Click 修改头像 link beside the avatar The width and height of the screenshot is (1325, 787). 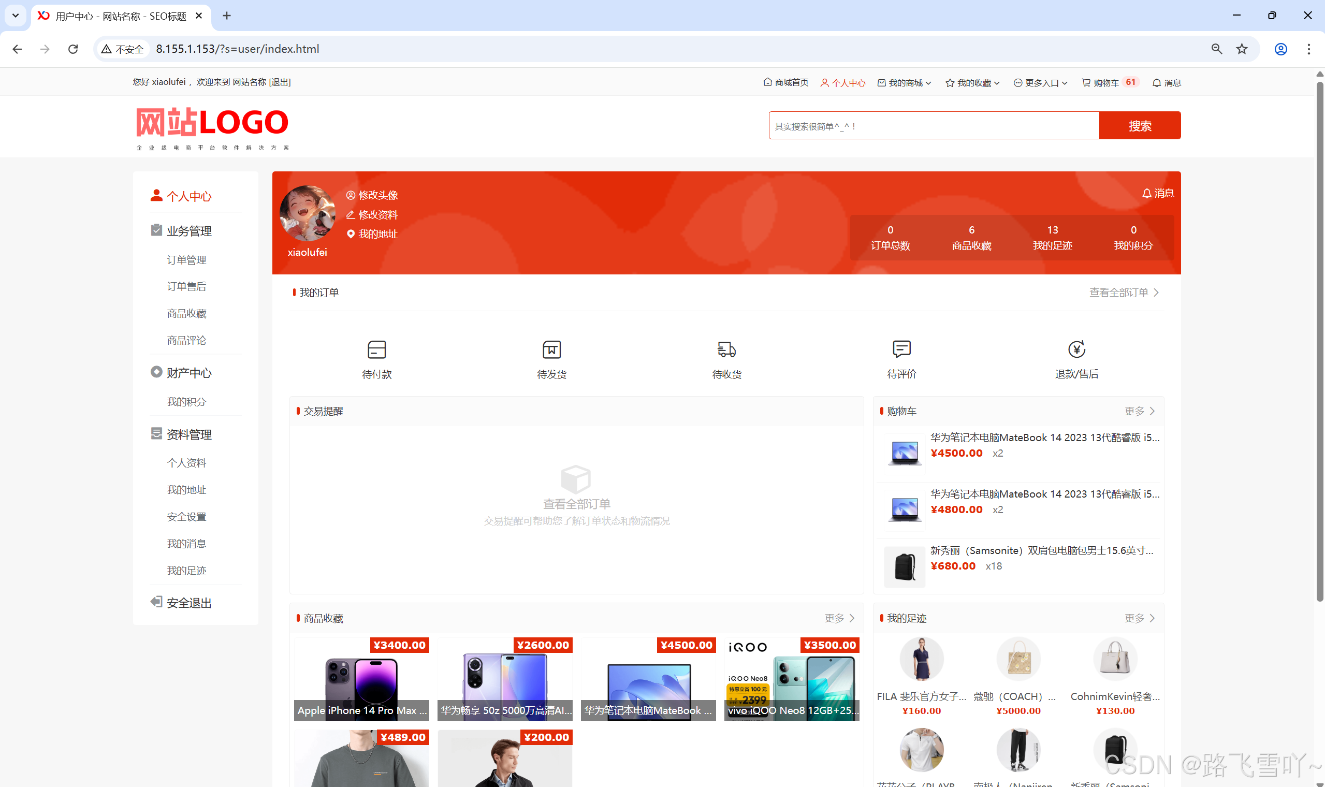tap(377, 195)
